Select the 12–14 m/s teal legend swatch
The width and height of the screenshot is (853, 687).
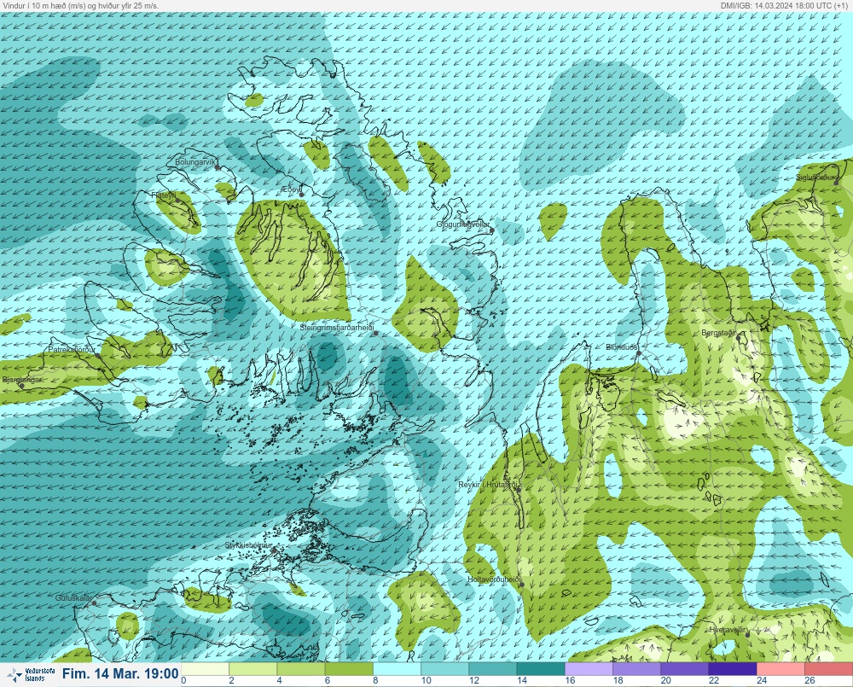tap(493, 668)
